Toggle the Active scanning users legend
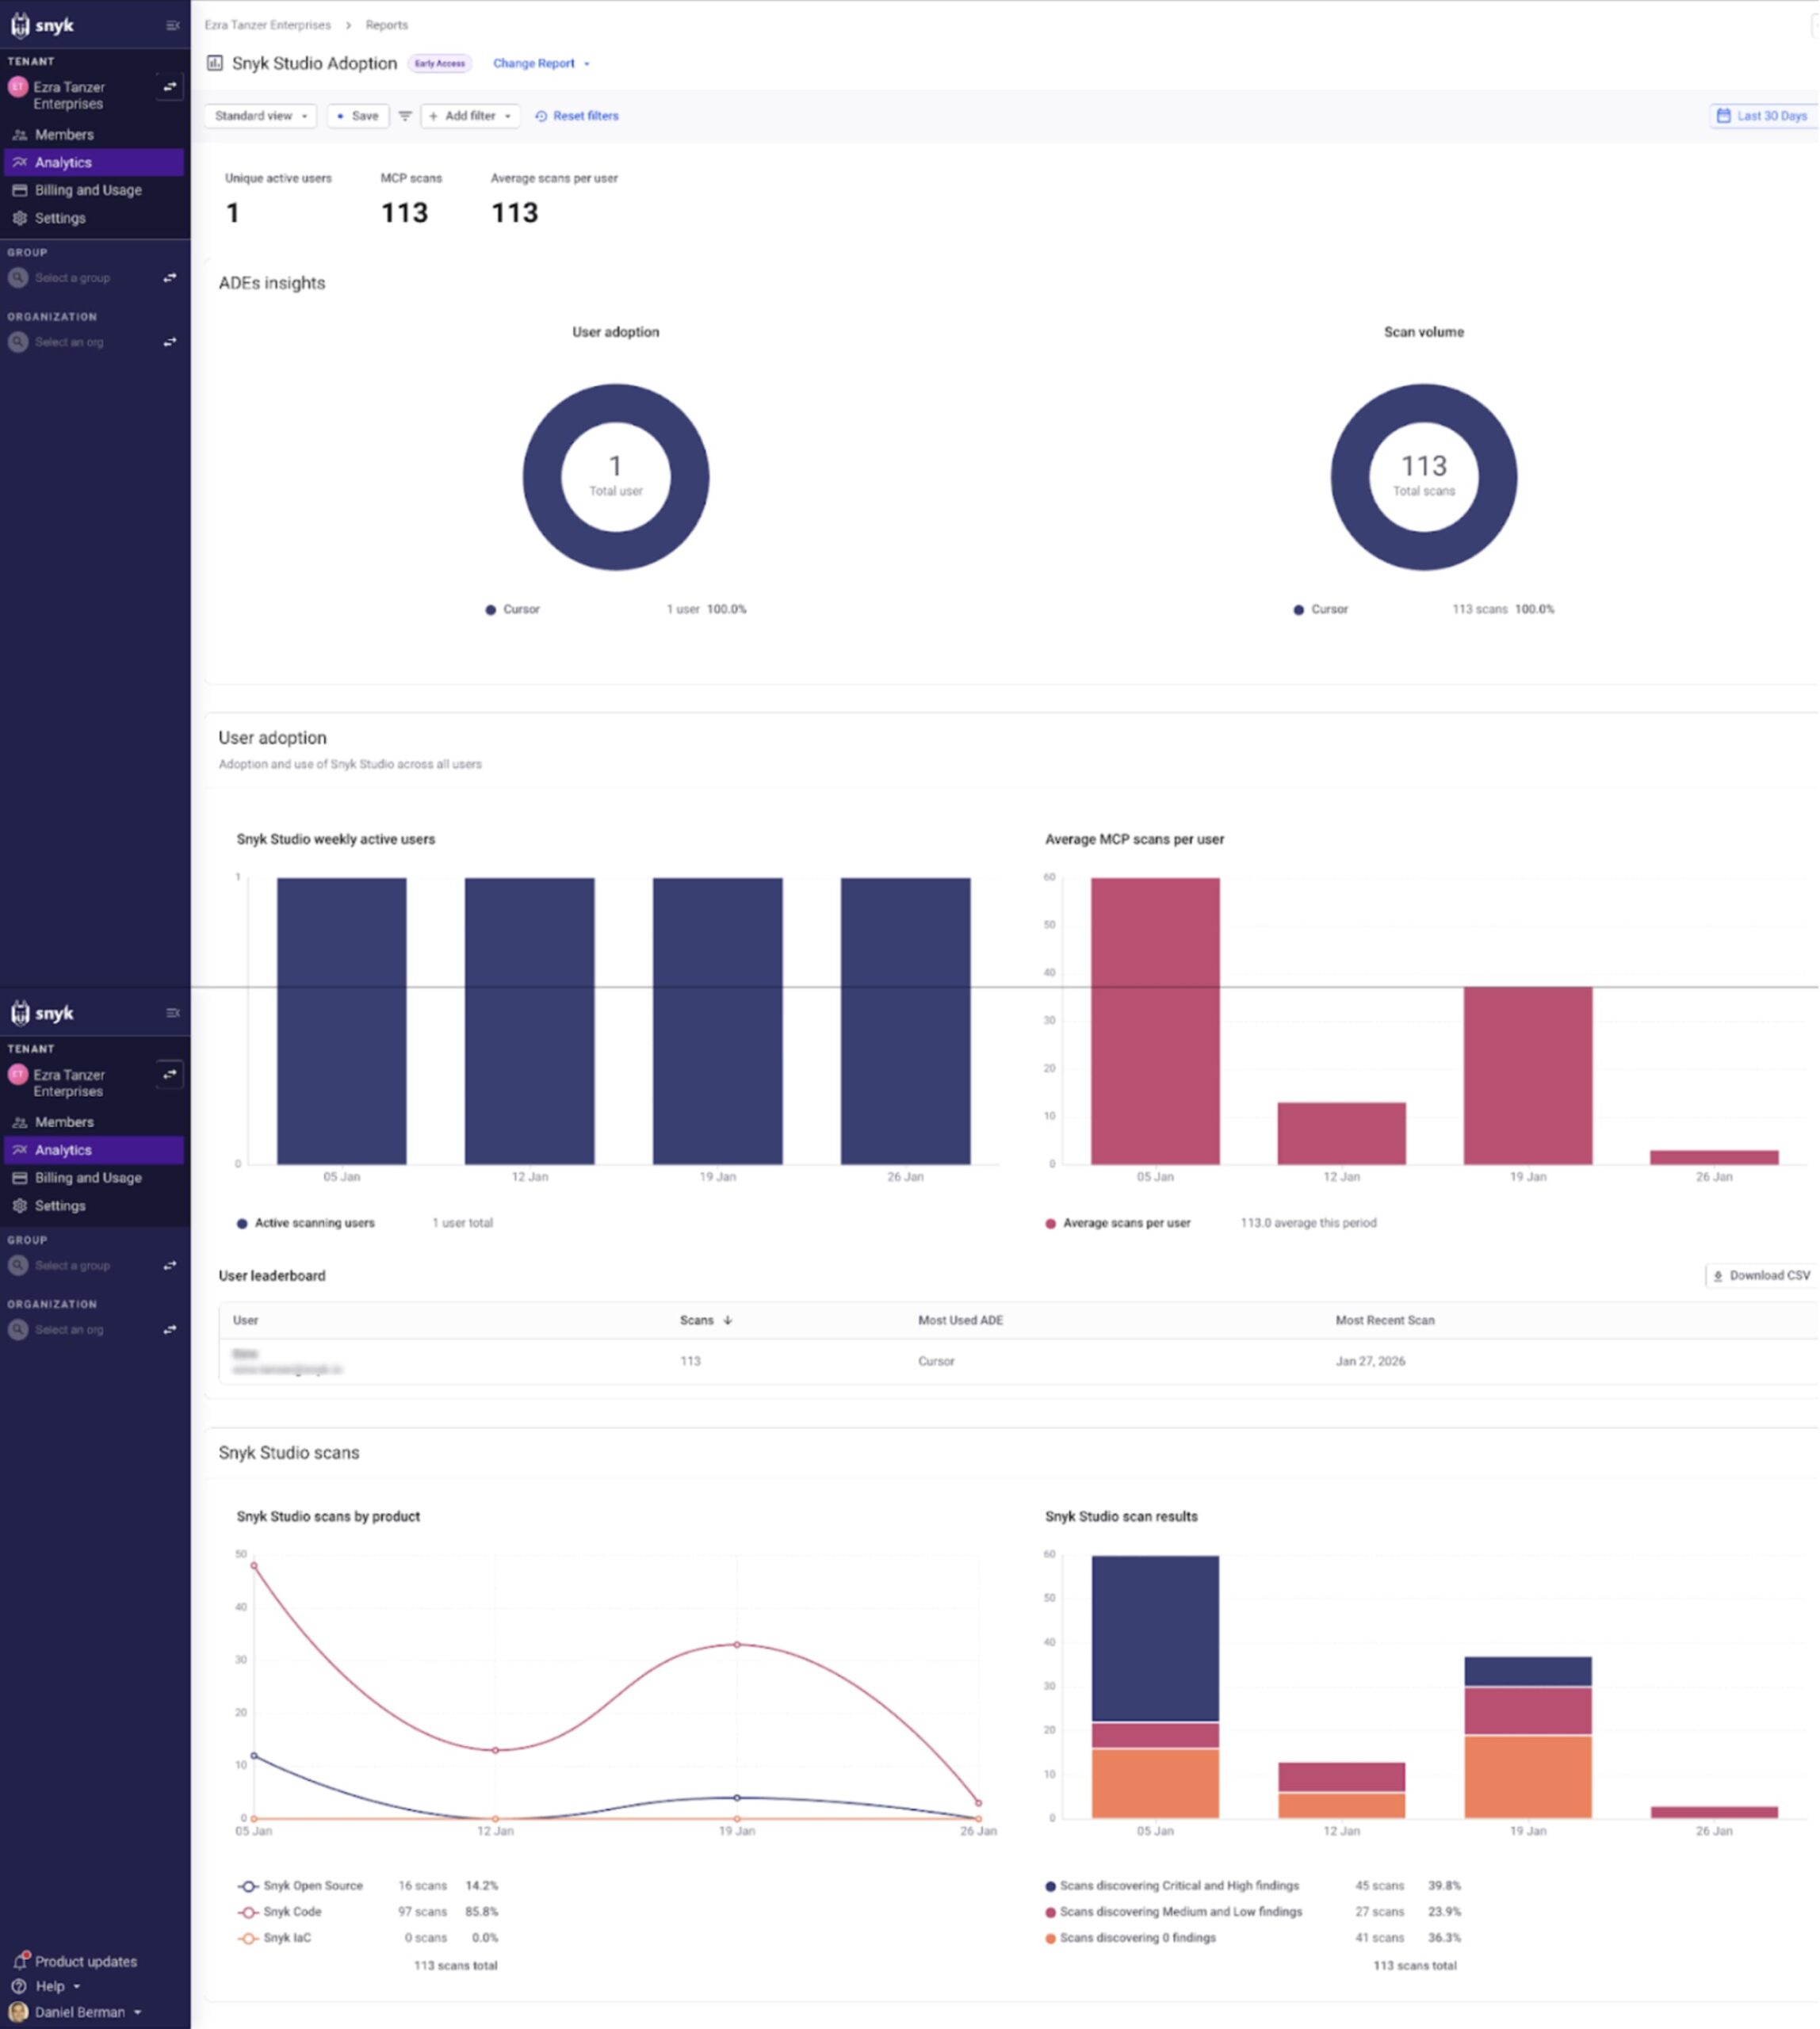1820x2029 pixels. (x=305, y=1223)
